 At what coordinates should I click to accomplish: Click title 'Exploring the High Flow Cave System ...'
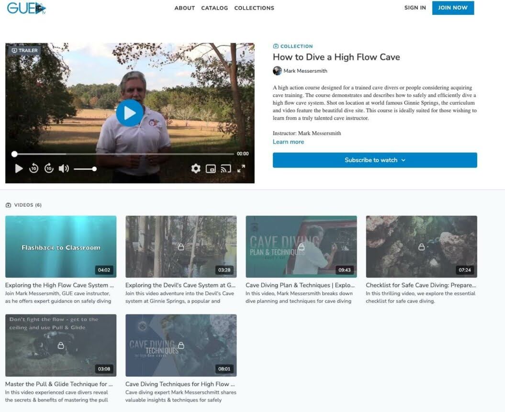point(59,285)
